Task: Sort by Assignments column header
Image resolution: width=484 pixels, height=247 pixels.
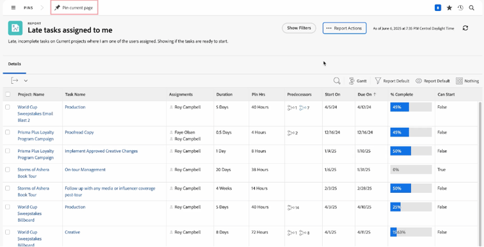Action: (181, 94)
